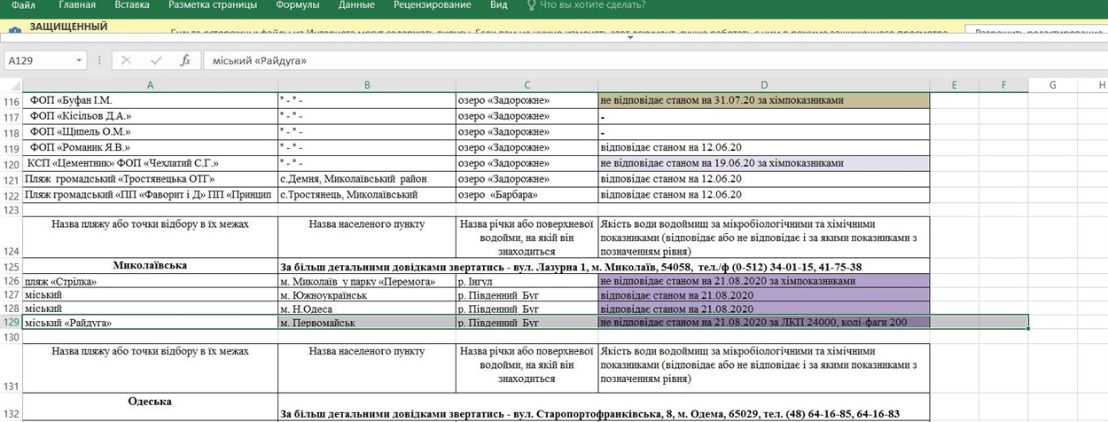Select column E header
1108x422 pixels.
tap(954, 85)
